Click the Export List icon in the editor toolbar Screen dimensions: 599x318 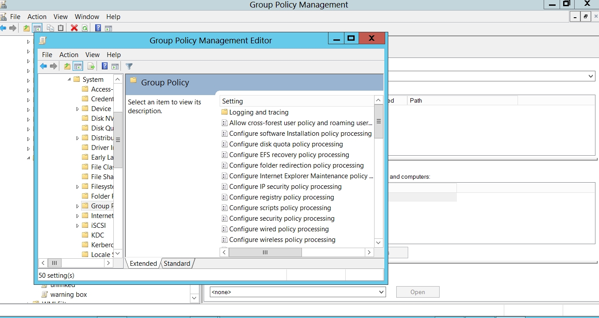click(x=91, y=66)
